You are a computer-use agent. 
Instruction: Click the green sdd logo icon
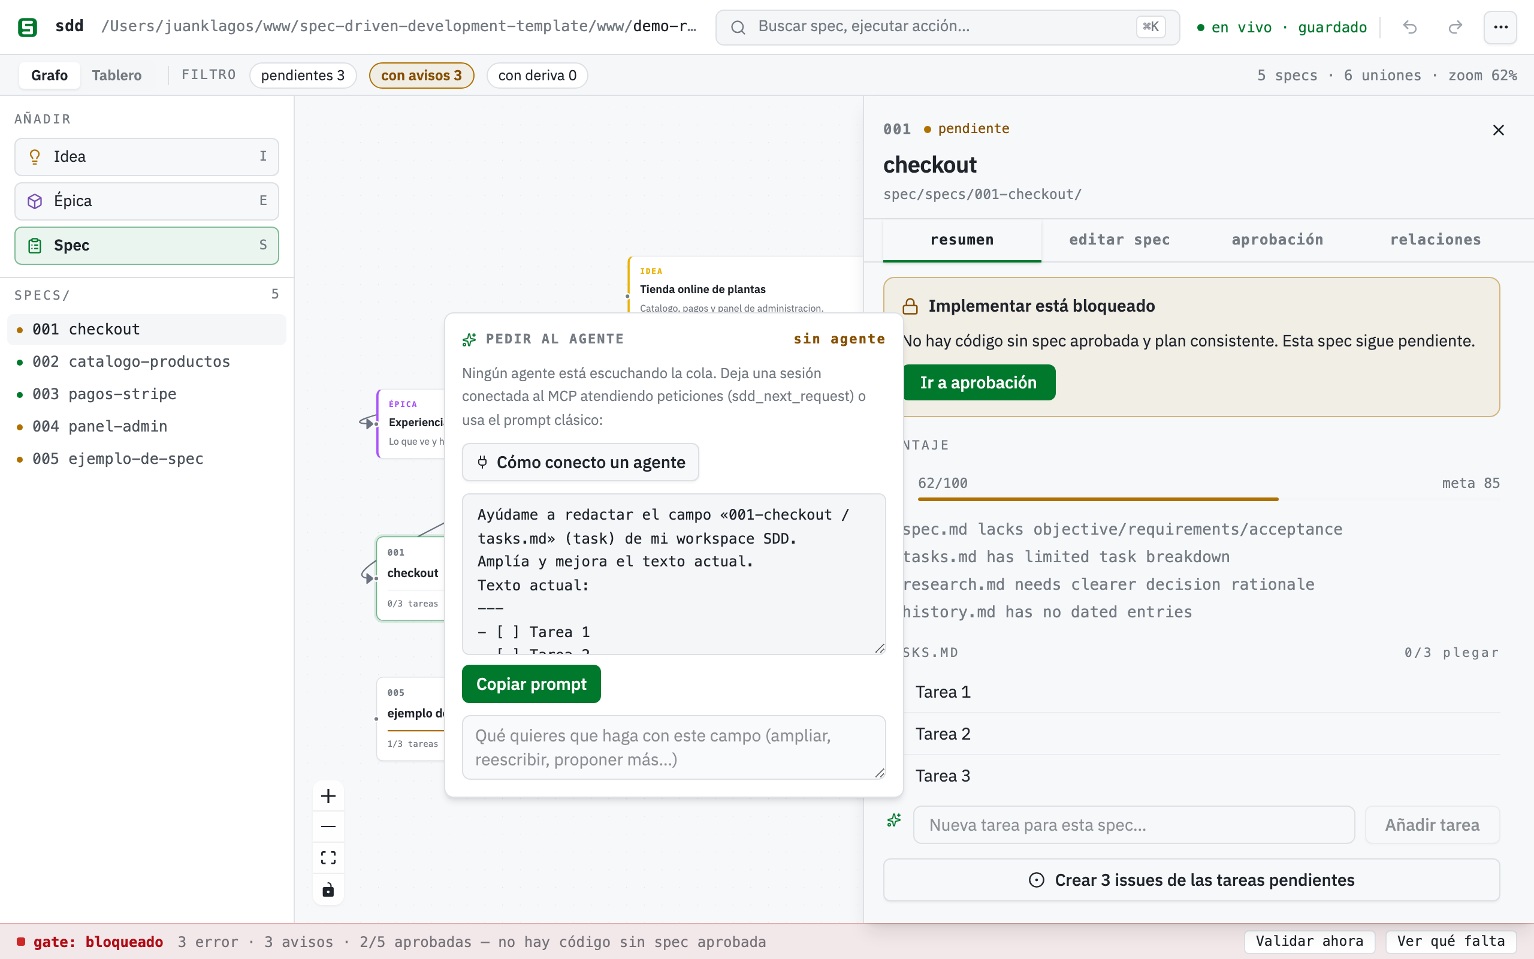coord(27,26)
